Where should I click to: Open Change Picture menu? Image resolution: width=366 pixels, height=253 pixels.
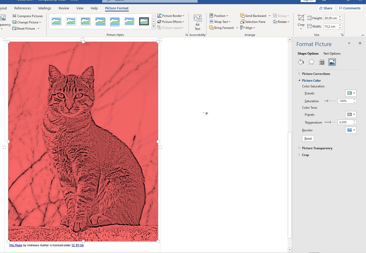[27, 22]
